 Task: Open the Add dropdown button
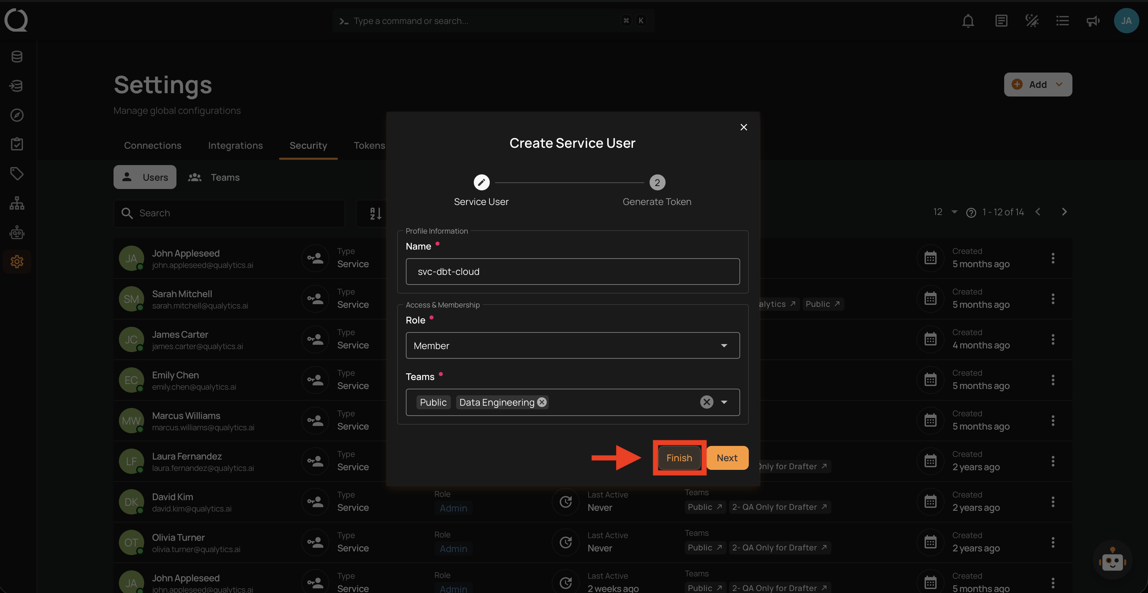tap(1038, 85)
